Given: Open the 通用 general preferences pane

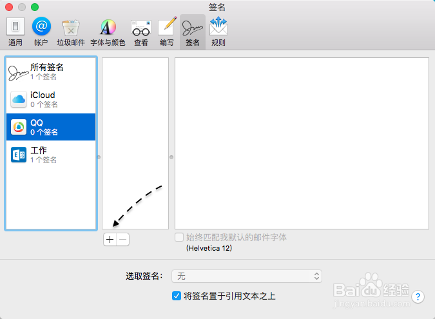Looking at the screenshot, I should click(15, 32).
